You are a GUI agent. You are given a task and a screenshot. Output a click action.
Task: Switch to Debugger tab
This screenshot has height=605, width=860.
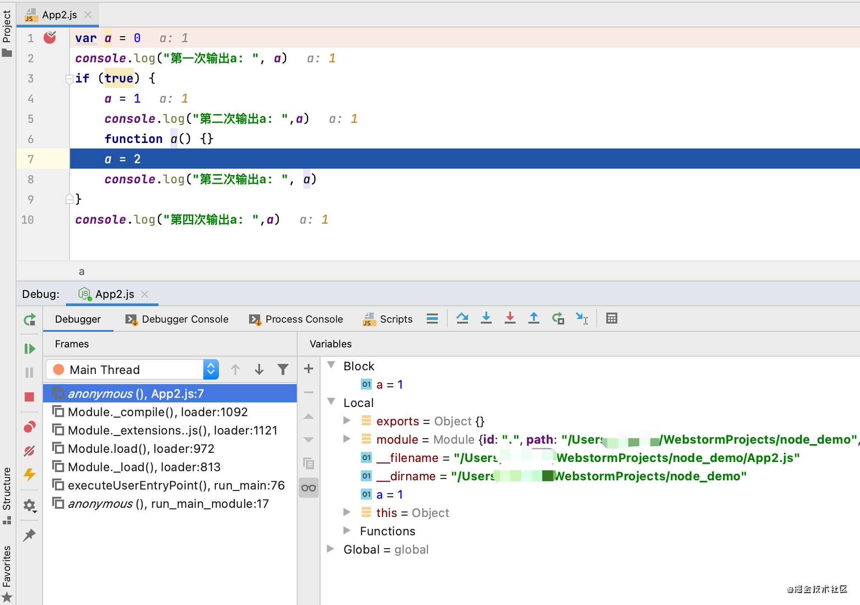pos(78,319)
